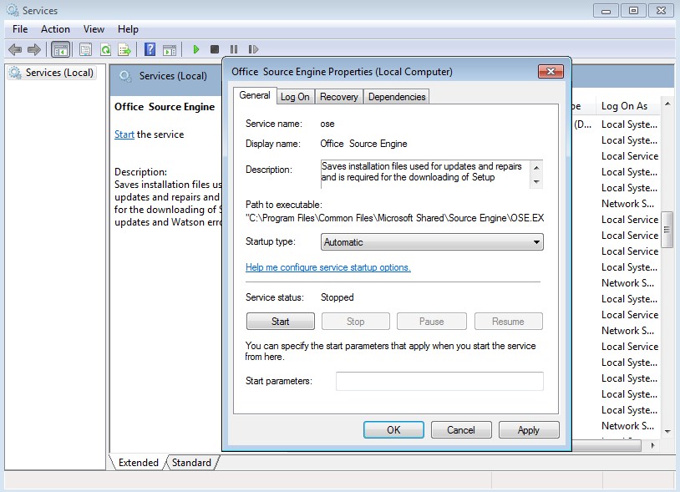
Task: Open the Help question-mark toolbar icon
Action: [x=150, y=49]
